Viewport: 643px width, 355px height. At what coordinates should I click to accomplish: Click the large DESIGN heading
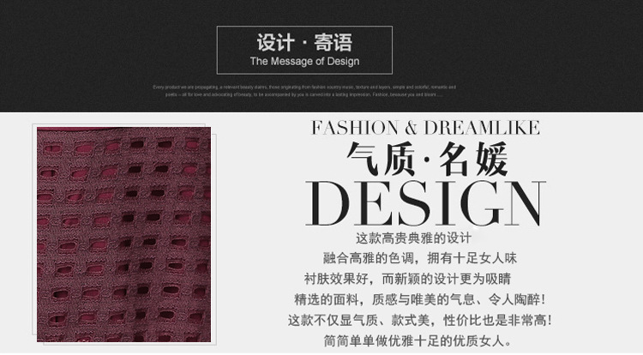pos(425,204)
